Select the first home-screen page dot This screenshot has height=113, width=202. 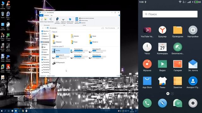pyautogui.click(x=168, y=94)
